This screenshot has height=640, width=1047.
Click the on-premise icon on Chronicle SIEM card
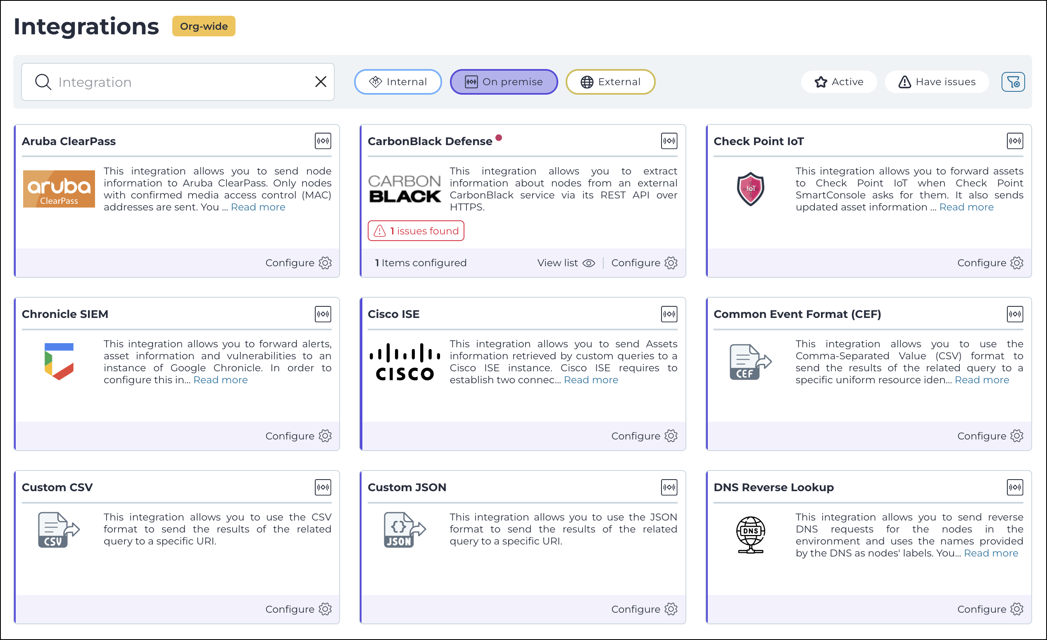coord(323,314)
